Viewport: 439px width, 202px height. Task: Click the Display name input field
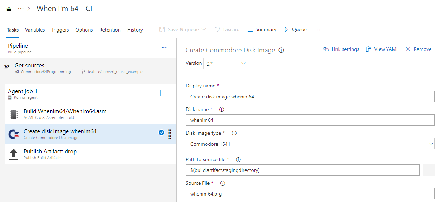click(x=310, y=97)
